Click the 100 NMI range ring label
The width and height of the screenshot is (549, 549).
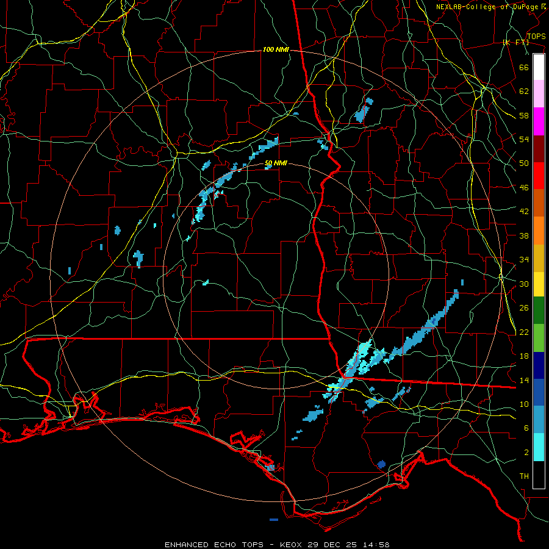(276, 50)
